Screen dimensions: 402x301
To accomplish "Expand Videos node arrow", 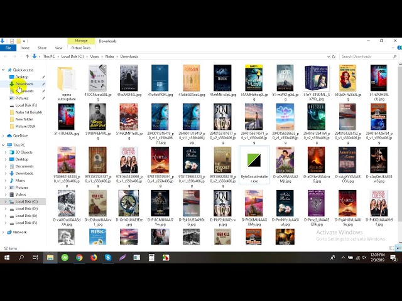I will point(6,194).
